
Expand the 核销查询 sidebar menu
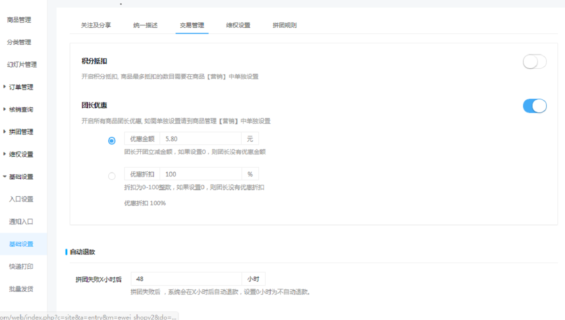click(x=21, y=109)
